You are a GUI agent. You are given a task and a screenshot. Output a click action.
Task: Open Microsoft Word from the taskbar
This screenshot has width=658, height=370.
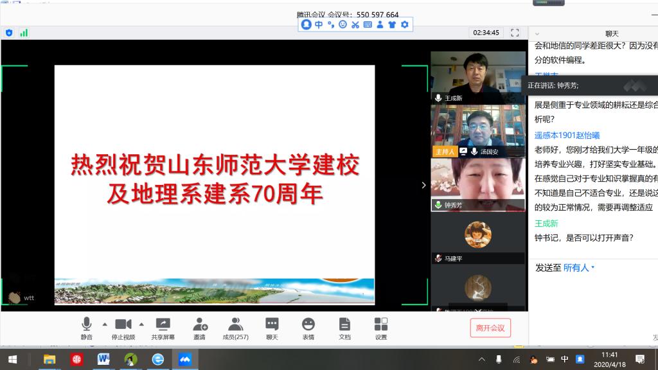(x=103, y=359)
